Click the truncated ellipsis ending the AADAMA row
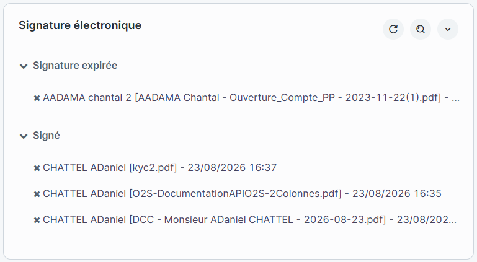This screenshot has height=262, width=477. pos(455,98)
